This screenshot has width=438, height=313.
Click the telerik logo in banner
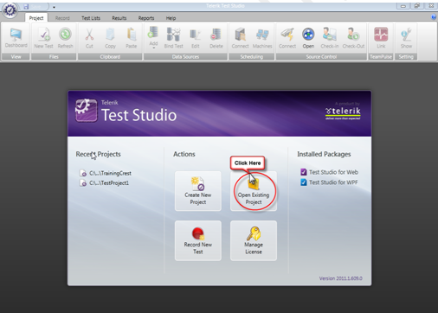[x=343, y=112]
